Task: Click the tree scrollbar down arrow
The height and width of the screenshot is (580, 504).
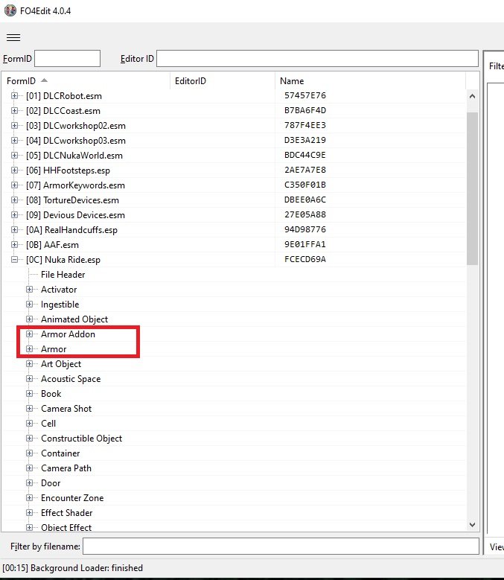Action: [x=472, y=526]
